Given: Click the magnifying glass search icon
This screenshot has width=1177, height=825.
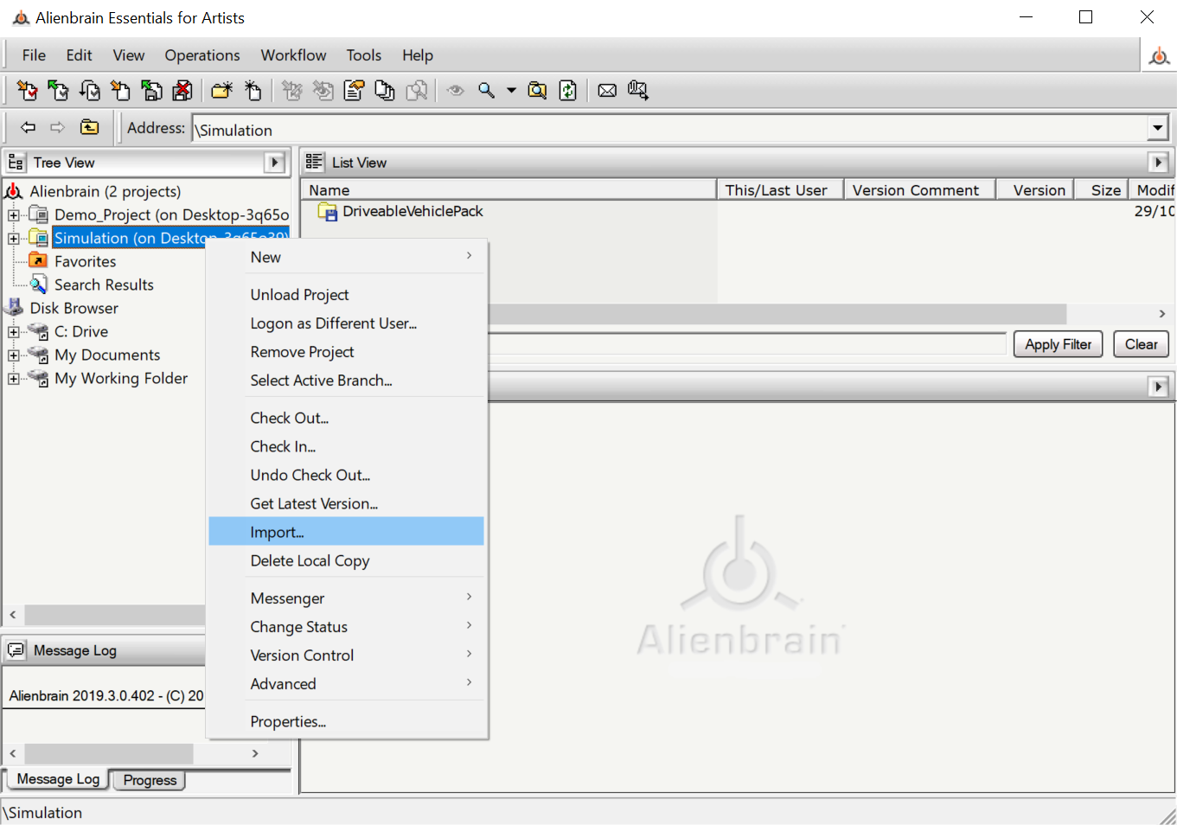Looking at the screenshot, I should tap(487, 91).
